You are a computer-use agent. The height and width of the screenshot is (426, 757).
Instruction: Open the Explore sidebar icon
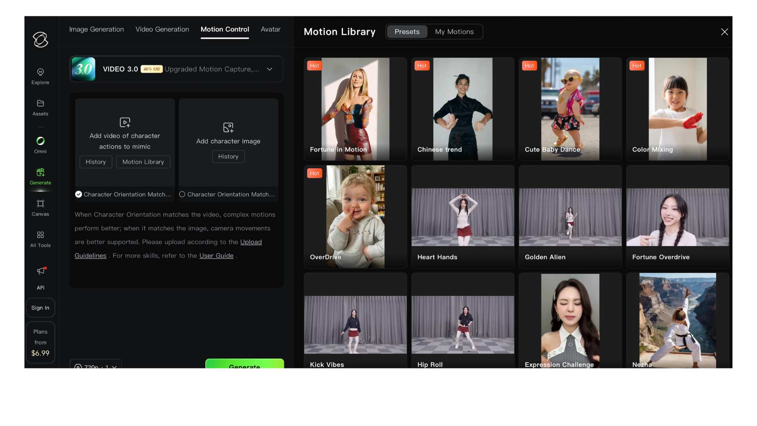click(x=40, y=72)
